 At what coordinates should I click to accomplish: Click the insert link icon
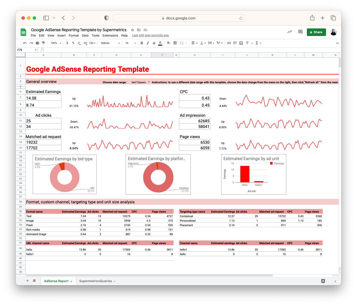(229, 43)
